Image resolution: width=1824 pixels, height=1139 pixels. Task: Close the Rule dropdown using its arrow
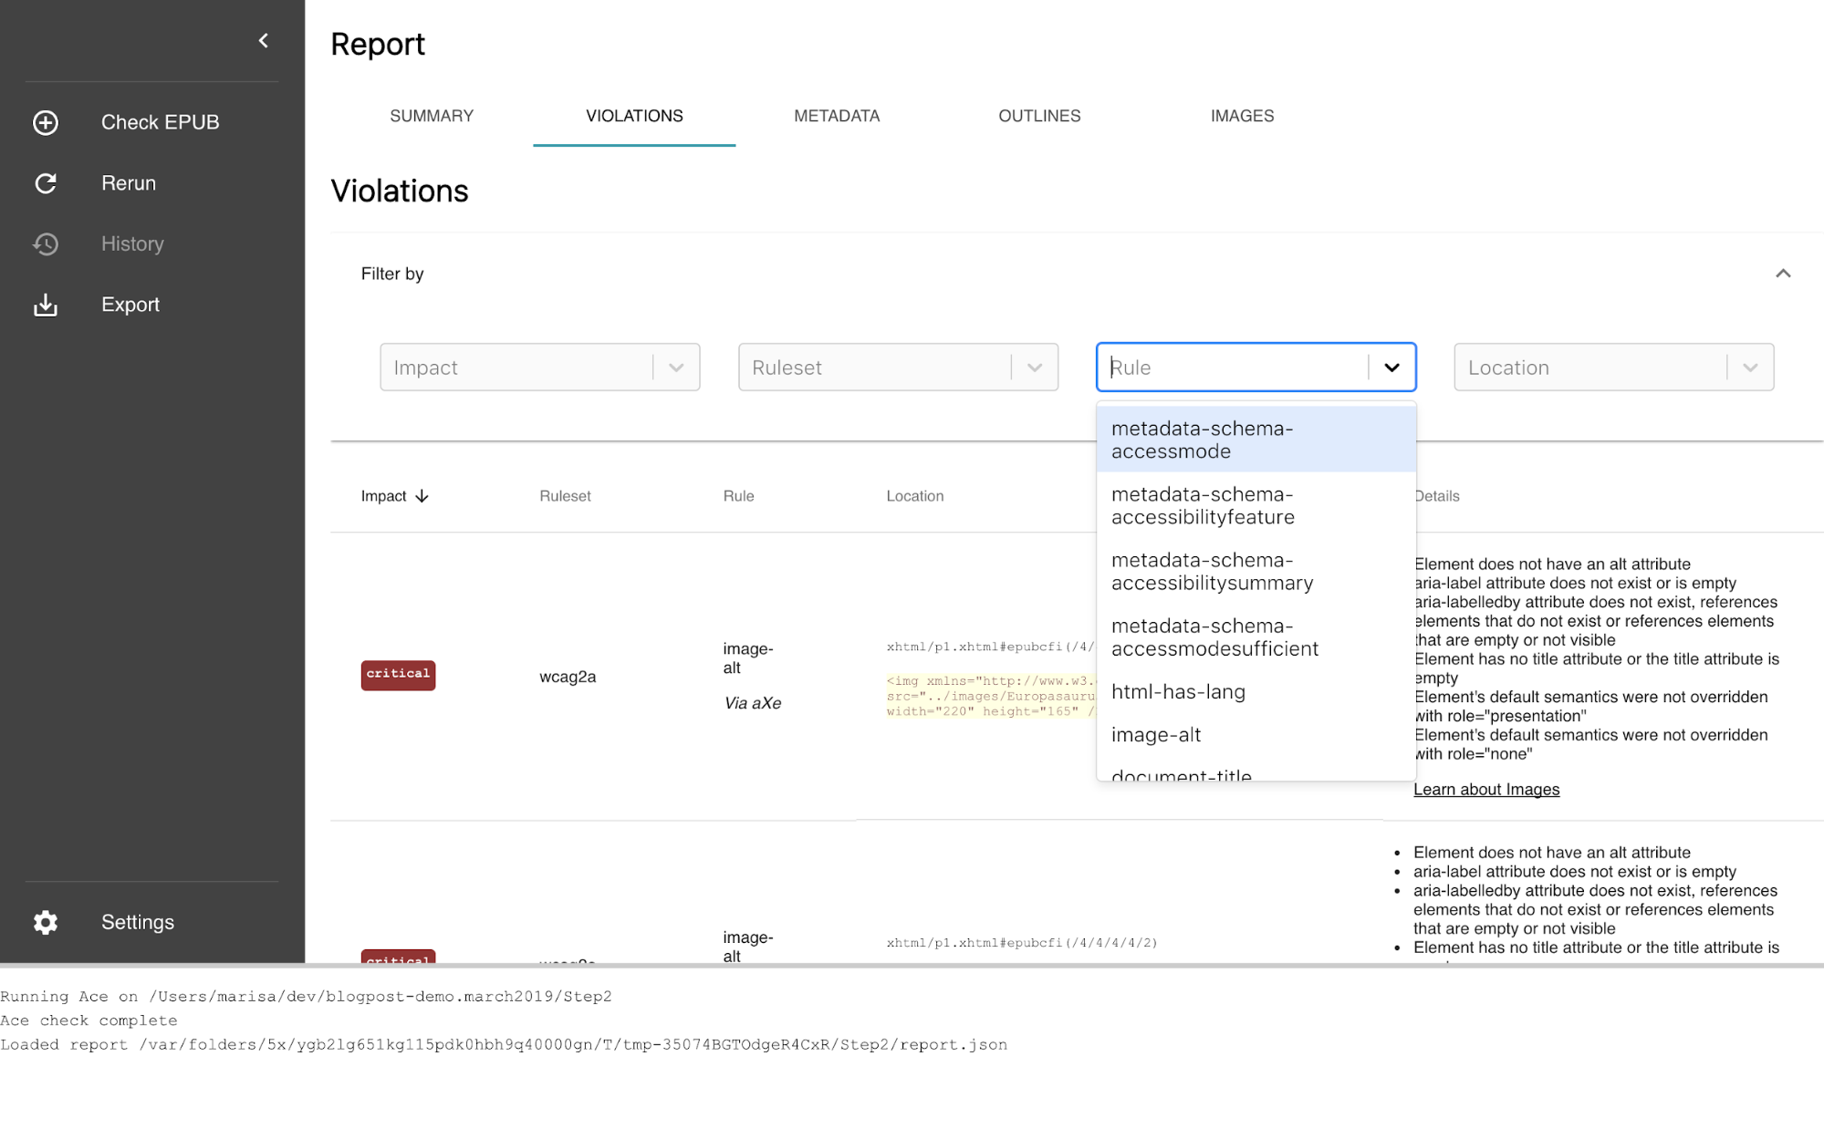[1391, 368]
